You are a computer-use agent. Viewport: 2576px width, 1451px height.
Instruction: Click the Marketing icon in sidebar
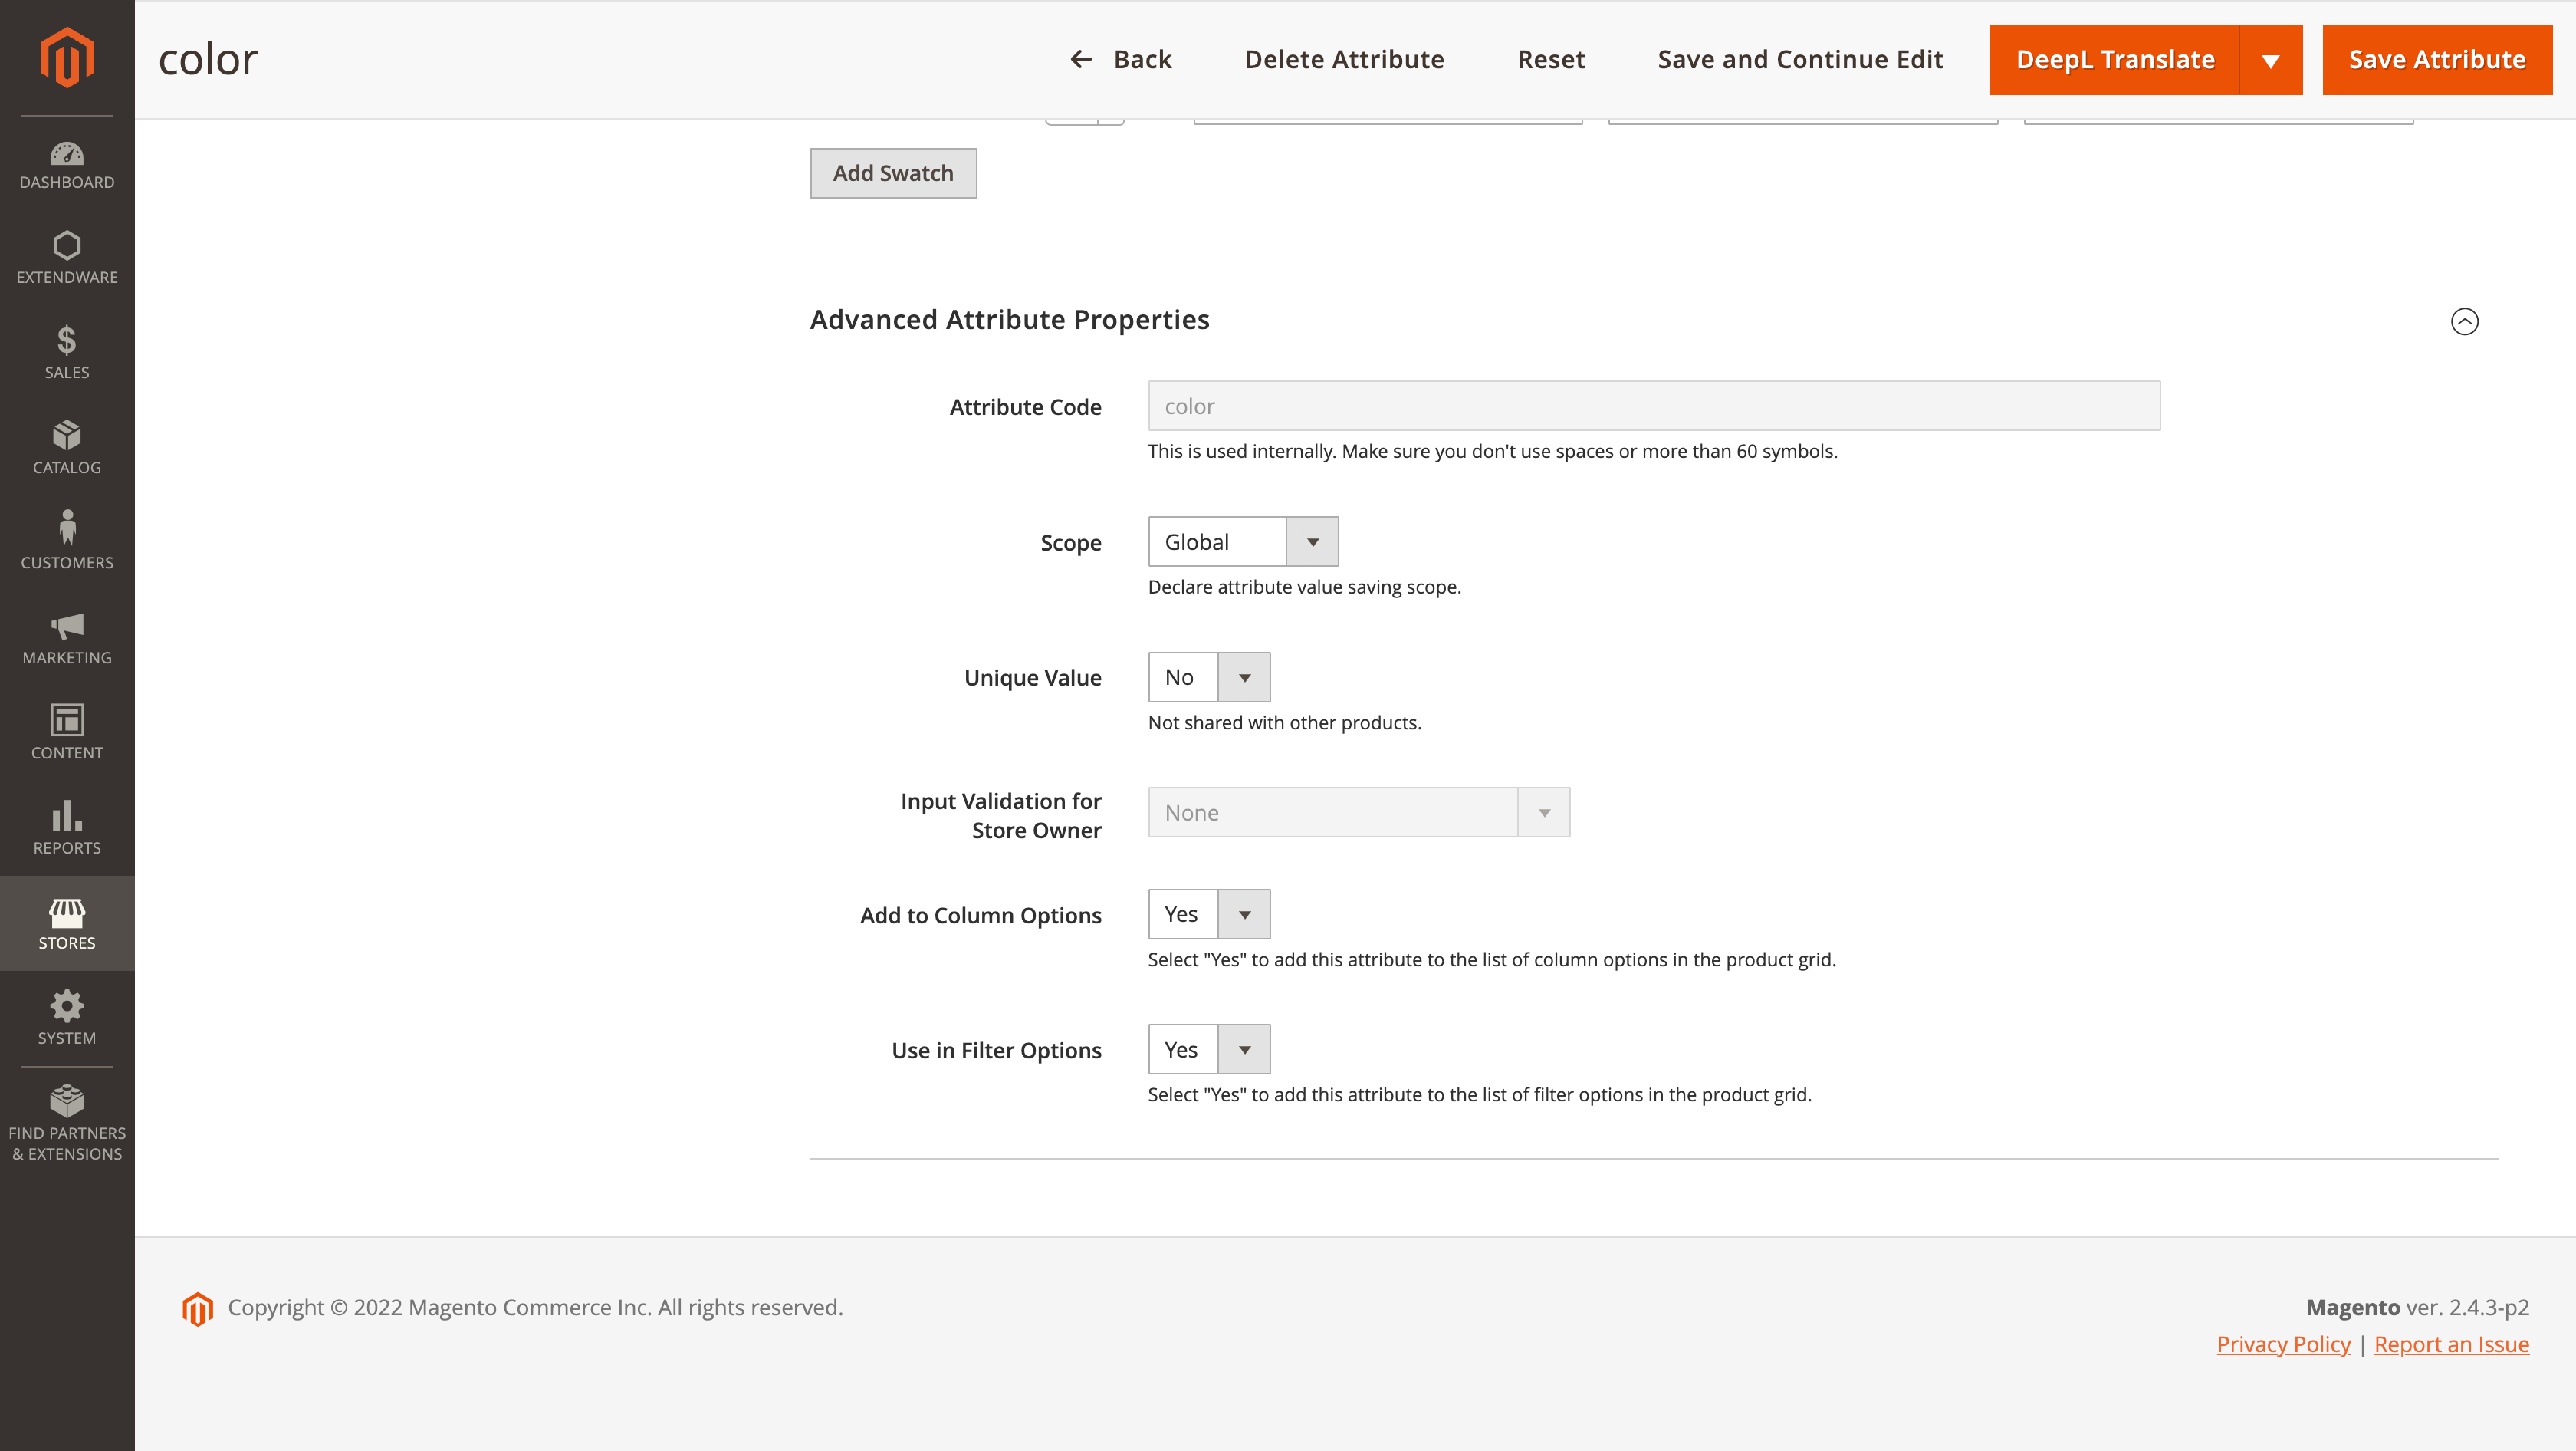pyautogui.click(x=67, y=632)
